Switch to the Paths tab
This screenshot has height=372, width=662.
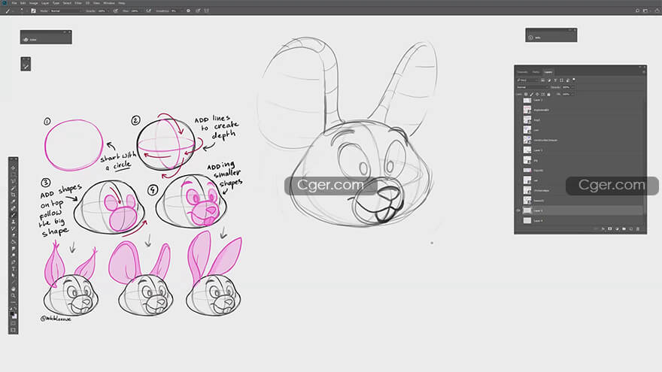[536, 72]
